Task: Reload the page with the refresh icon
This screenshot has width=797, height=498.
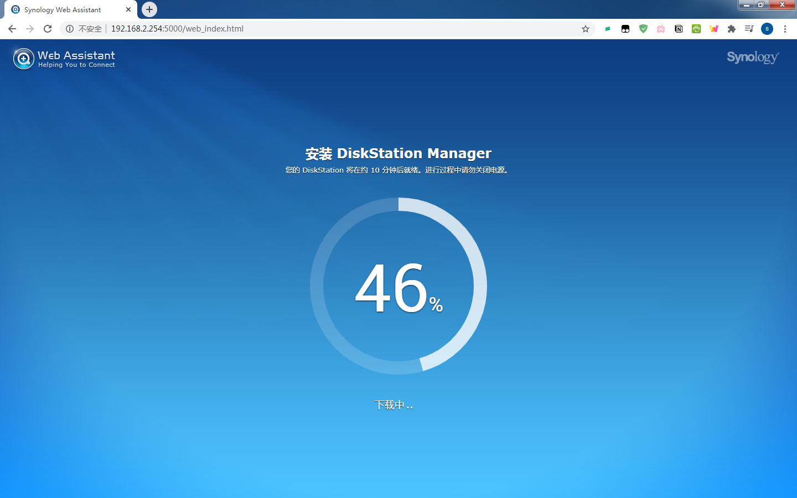Action: pyautogui.click(x=48, y=29)
